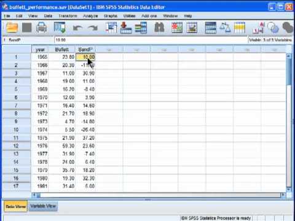Click the cell value editor field
Image resolution: width=295 pixels, height=221 pixels.
(x=151, y=40)
